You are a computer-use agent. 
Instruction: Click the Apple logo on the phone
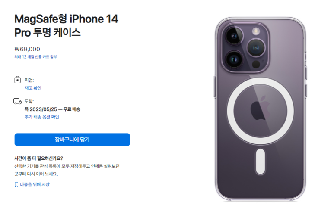(260, 108)
